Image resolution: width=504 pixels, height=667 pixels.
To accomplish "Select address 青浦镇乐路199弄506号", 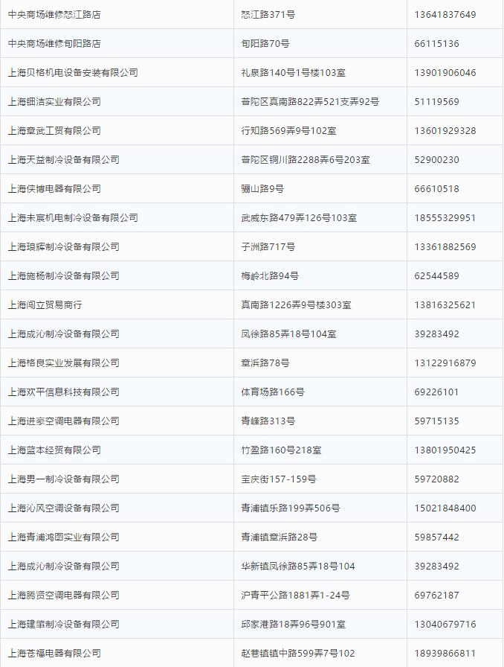I will pos(291,508).
